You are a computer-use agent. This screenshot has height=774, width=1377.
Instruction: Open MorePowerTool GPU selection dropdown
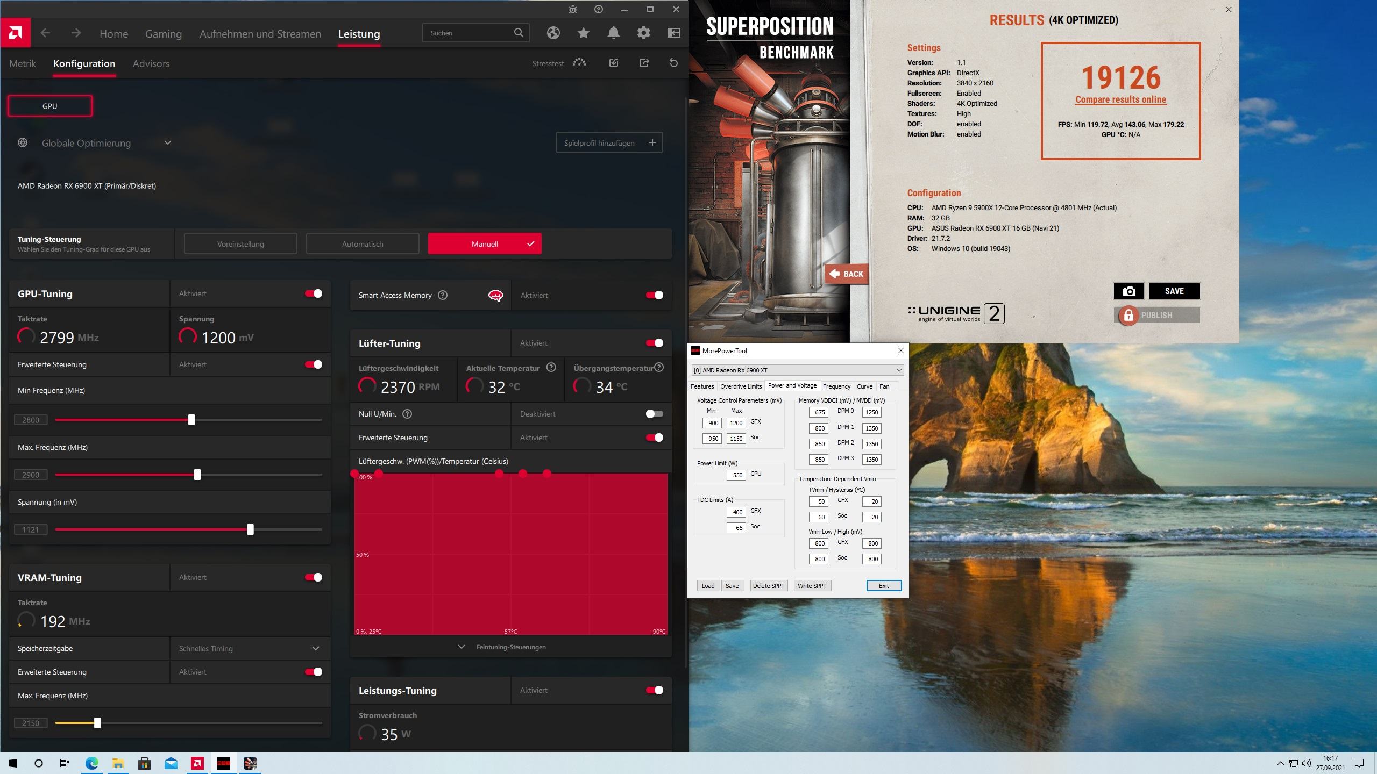click(x=798, y=370)
